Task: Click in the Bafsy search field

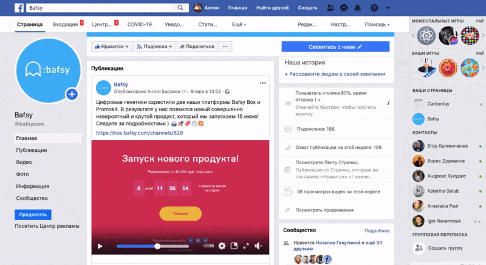Action: coord(101,8)
